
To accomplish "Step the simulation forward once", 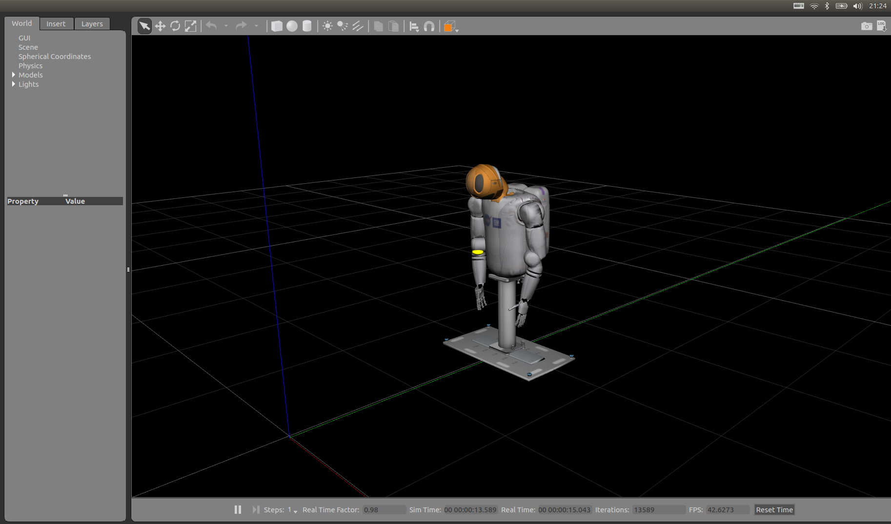I will tap(256, 509).
